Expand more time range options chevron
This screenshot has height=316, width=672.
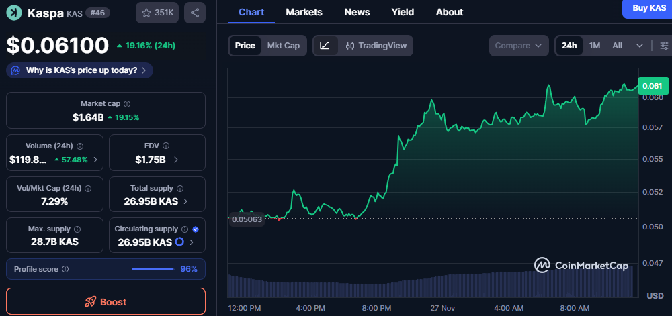[x=640, y=46]
